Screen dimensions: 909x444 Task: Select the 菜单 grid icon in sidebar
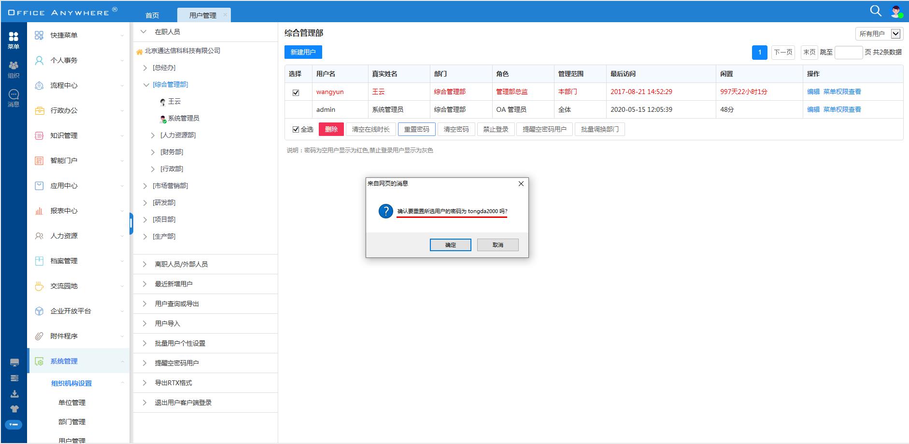[x=14, y=40]
